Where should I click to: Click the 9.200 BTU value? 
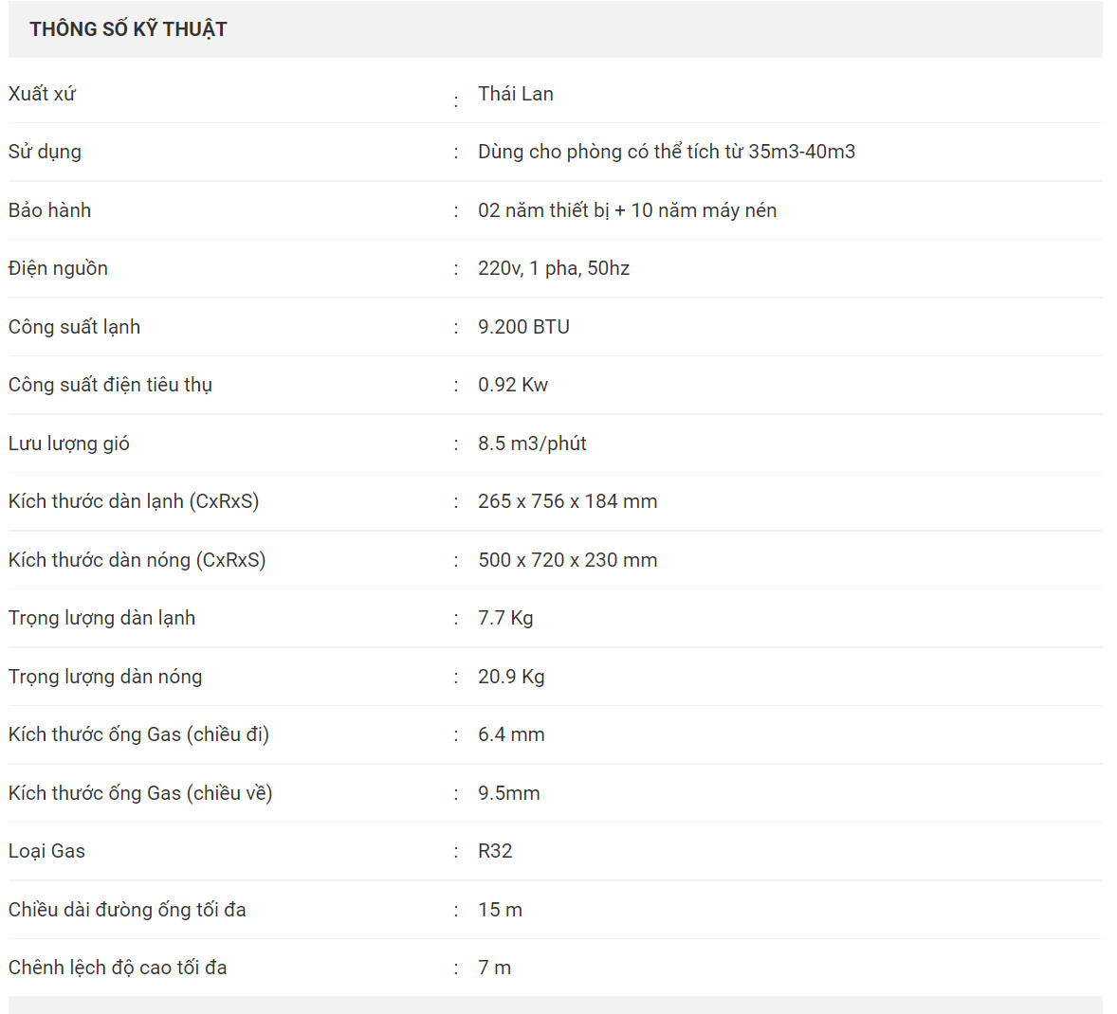tap(523, 327)
